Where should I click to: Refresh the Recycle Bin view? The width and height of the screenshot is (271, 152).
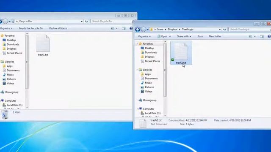(x=86, y=22)
